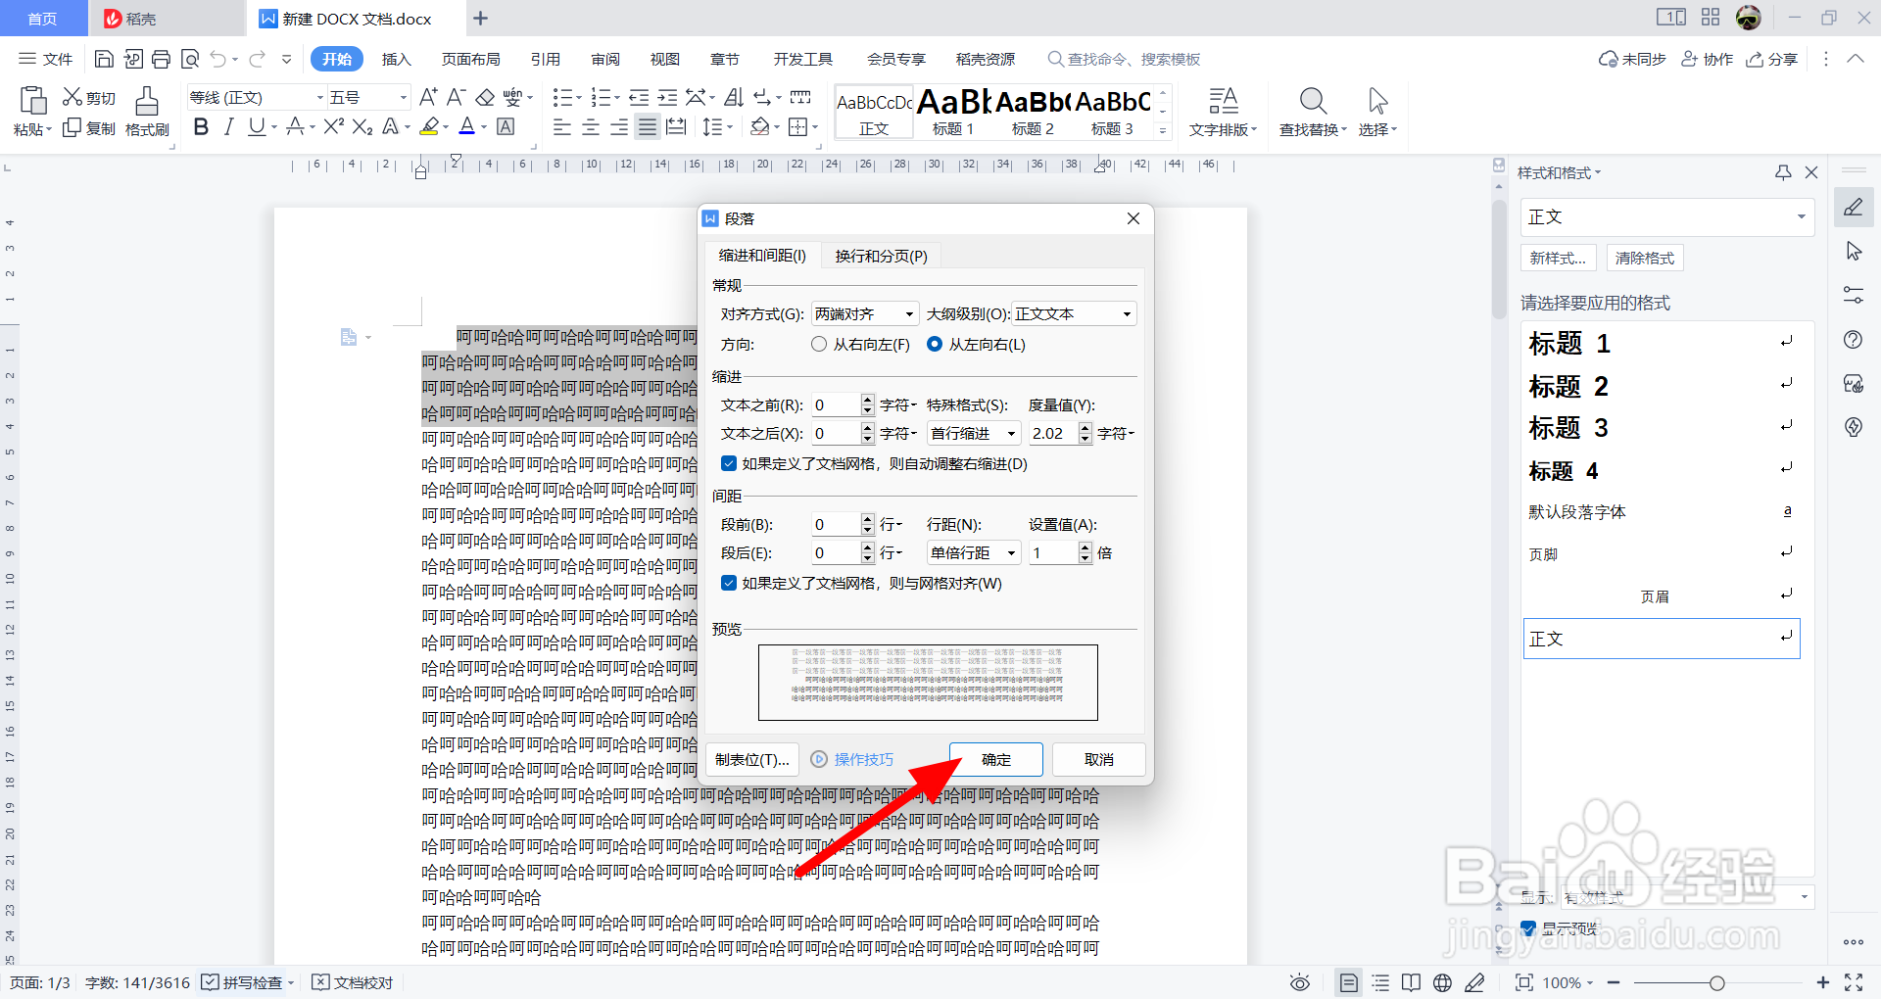Click the numbered list icon

click(x=602, y=97)
